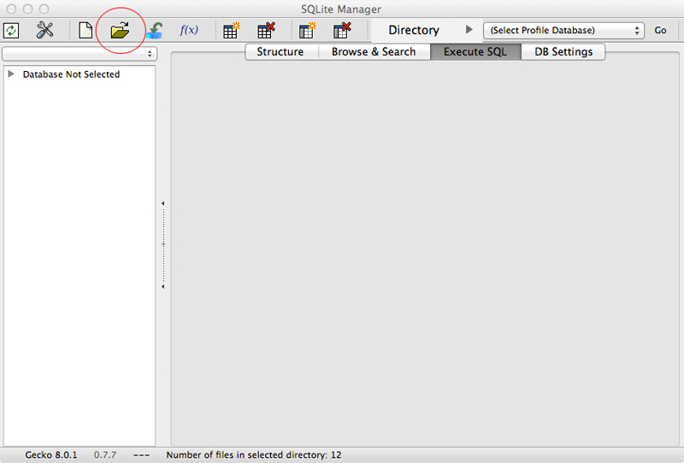Zoom the SQLite Manager window
Screen dimensions: 684x463
click(44, 9)
